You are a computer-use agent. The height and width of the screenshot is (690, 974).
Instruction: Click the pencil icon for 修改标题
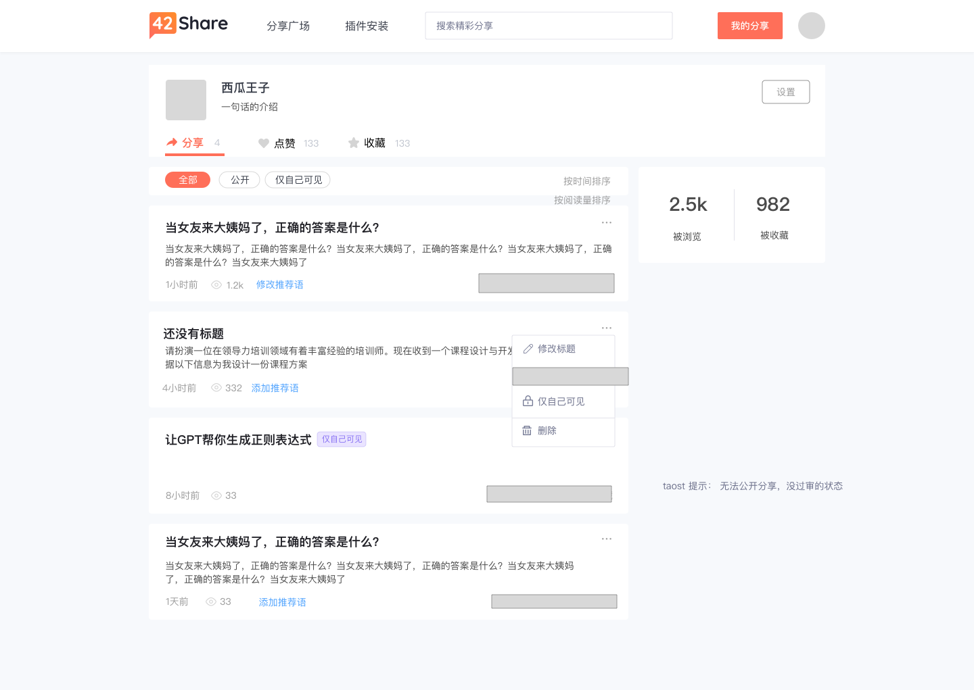click(x=528, y=349)
